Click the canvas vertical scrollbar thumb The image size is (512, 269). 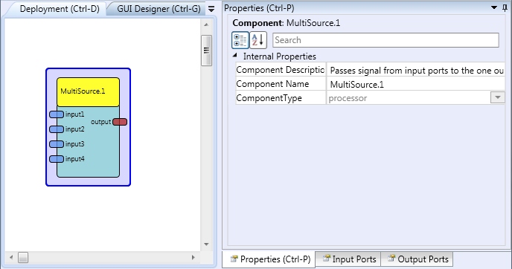point(206,51)
